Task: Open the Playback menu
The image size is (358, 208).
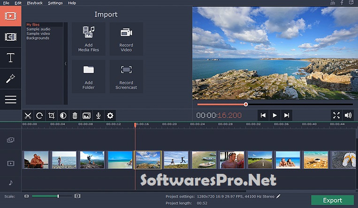Action: pyautogui.click(x=35, y=3)
